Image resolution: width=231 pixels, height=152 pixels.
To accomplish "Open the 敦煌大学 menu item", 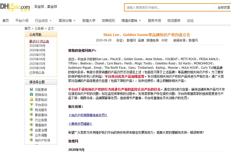I will pos(89,21).
